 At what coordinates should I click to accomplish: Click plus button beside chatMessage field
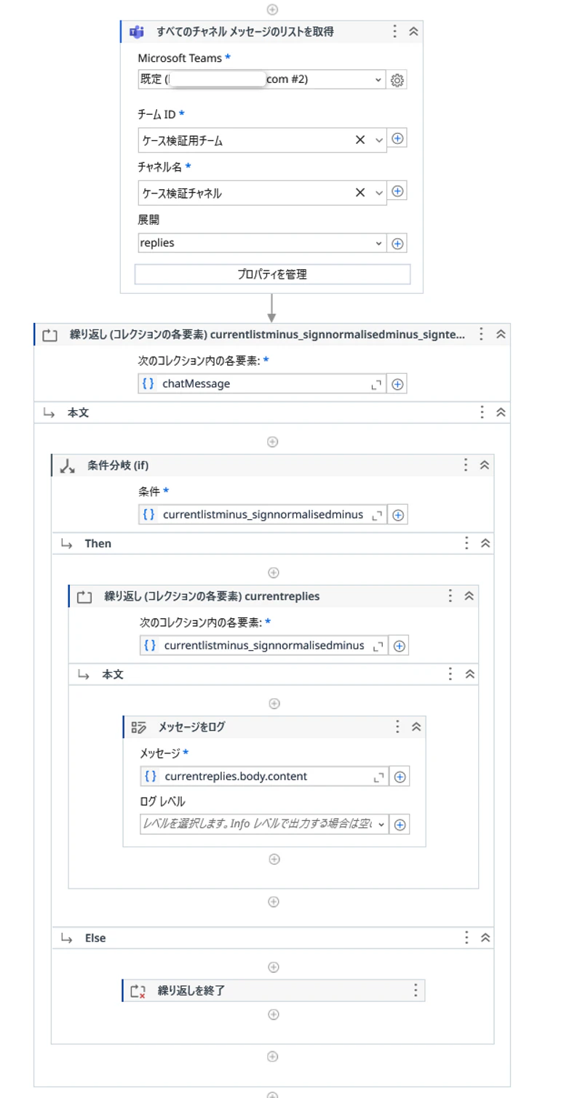pyautogui.click(x=397, y=385)
